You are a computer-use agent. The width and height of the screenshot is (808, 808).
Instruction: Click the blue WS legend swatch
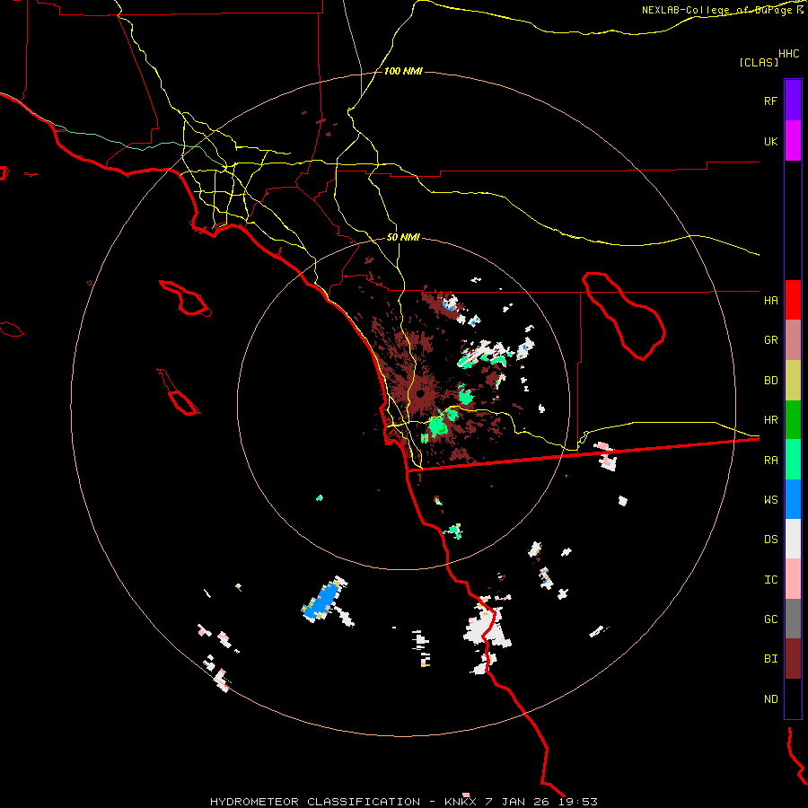(x=793, y=499)
